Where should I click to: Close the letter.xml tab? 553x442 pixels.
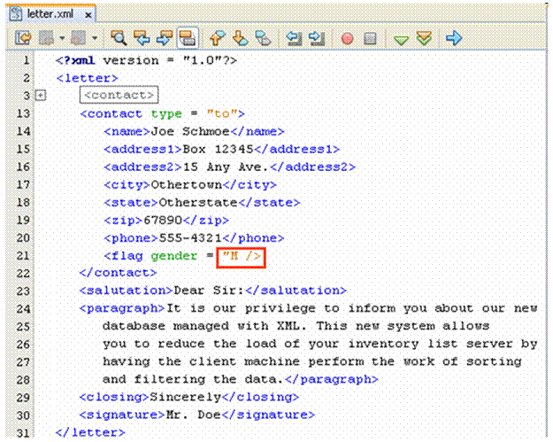(x=88, y=15)
